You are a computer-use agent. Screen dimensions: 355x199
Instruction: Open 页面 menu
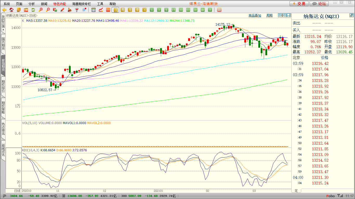19,4
